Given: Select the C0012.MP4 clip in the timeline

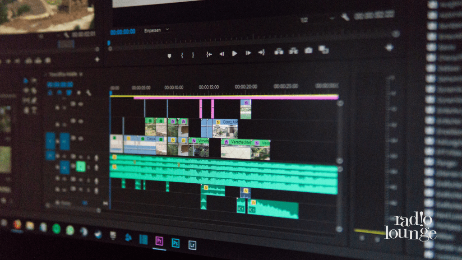Looking at the screenshot, I should click(229, 122).
